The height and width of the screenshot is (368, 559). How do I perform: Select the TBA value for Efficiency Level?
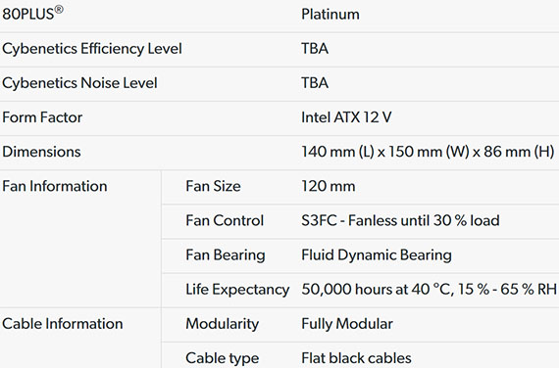(x=315, y=49)
